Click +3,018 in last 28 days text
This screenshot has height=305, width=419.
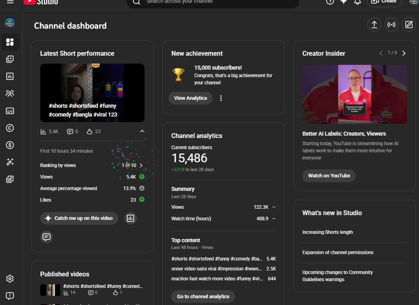pyautogui.click(x=192, y=169)
